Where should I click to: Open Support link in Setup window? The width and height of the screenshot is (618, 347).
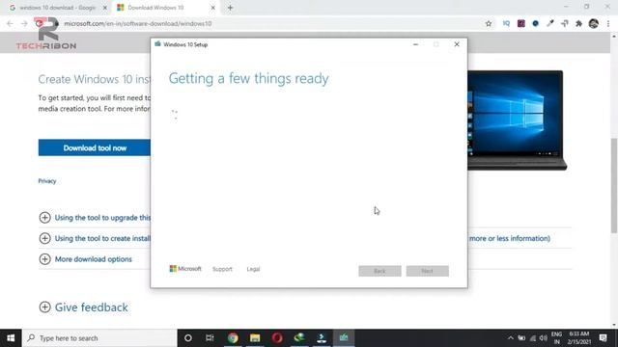222,269
